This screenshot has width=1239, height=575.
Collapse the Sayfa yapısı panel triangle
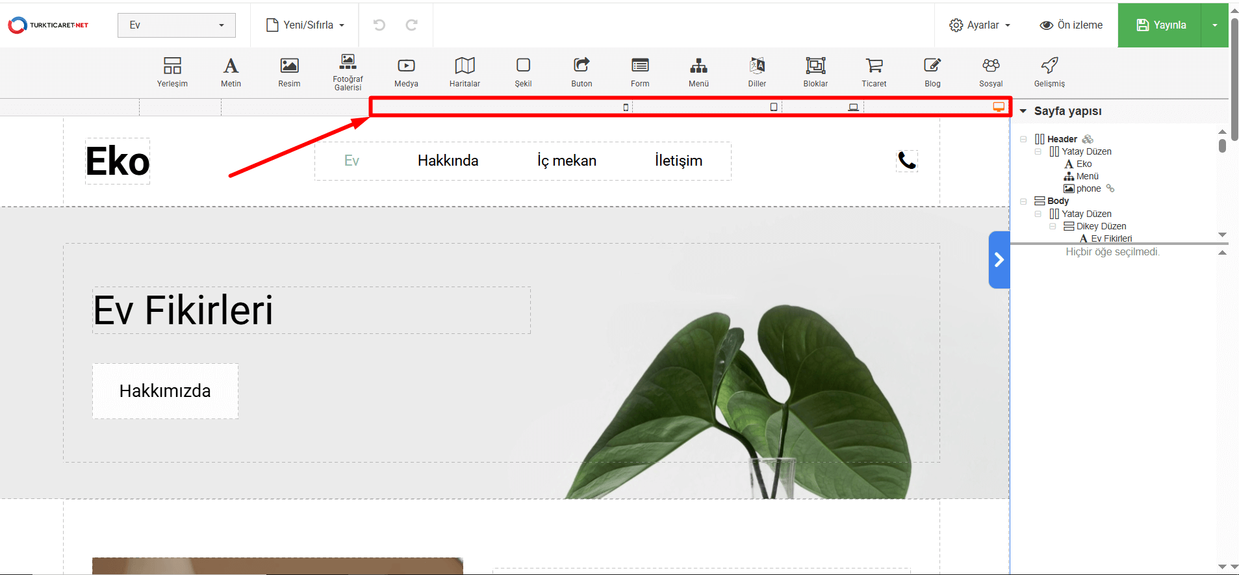point(1023,111)
